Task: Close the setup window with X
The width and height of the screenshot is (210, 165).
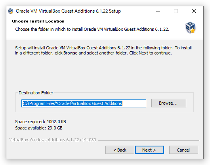Action: (x=194, y=11)
